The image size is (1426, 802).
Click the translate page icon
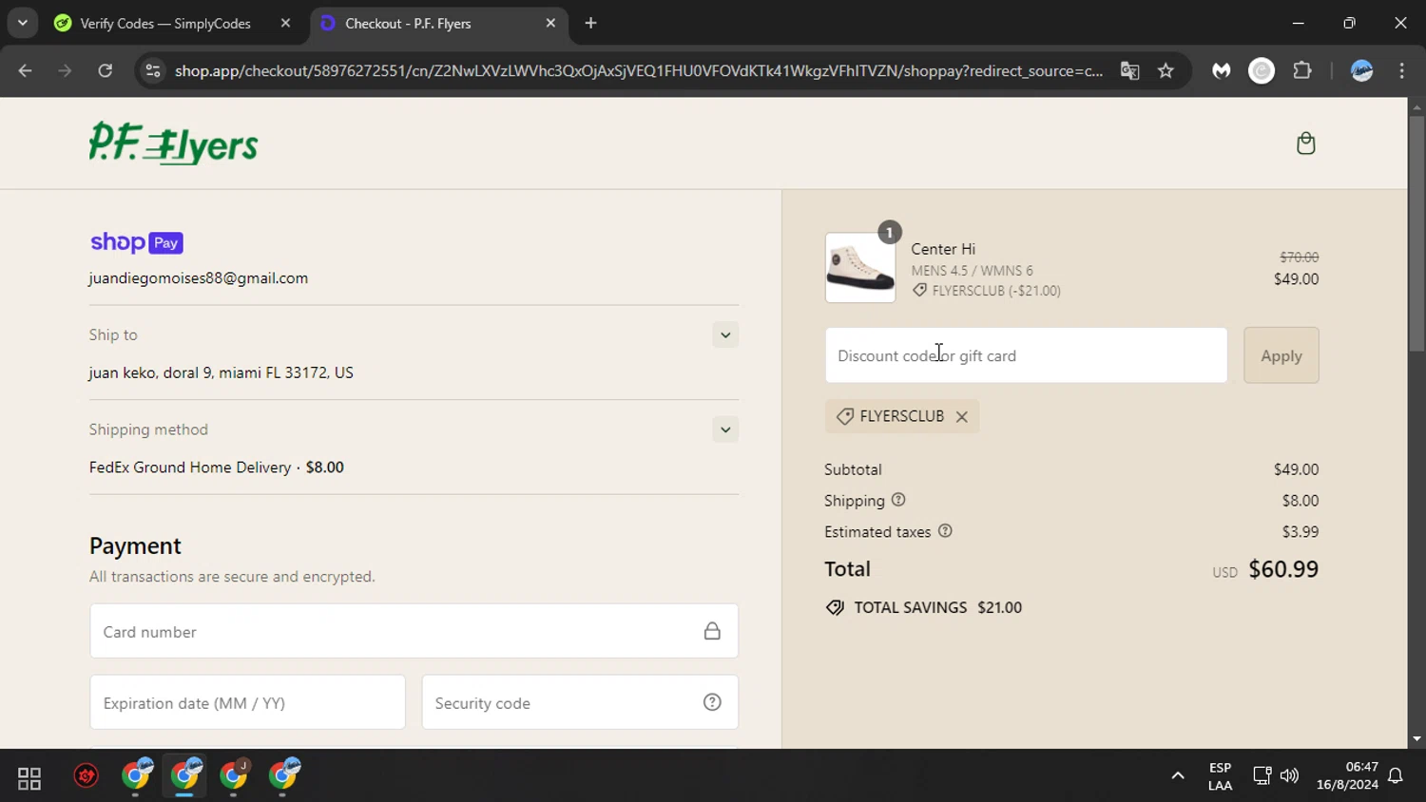(x=1129, y=70)
